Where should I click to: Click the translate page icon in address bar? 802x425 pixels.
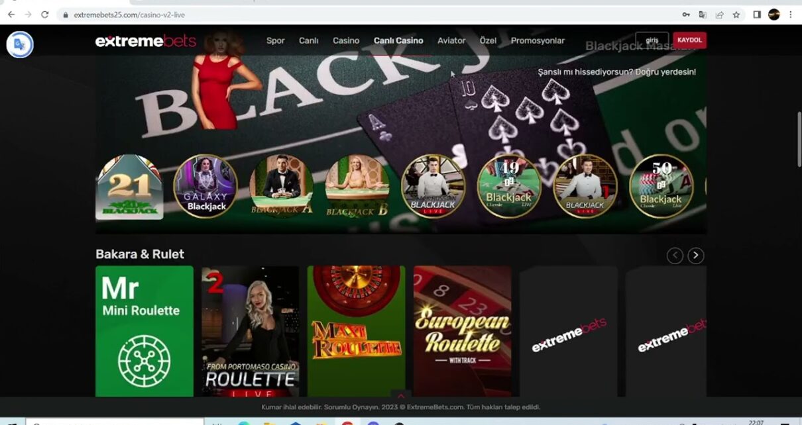pos(703,15)
